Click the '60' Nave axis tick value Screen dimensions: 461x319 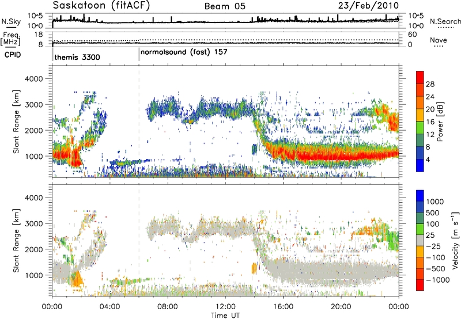pos(412,35)
